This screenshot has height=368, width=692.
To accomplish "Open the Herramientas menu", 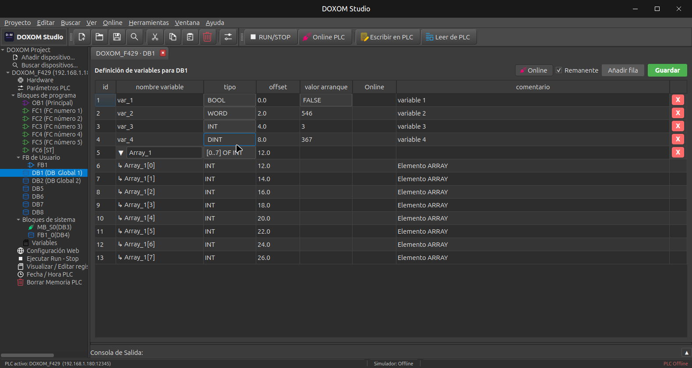I will coord(148,23).
